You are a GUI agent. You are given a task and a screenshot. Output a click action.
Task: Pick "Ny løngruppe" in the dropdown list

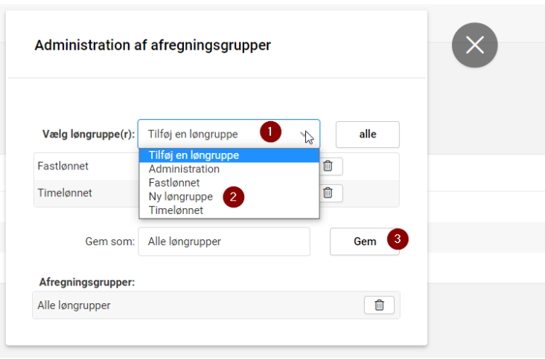180,197
